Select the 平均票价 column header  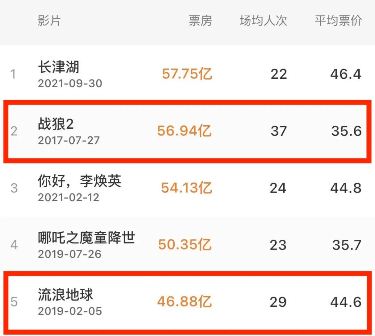[x=338, y=20]
